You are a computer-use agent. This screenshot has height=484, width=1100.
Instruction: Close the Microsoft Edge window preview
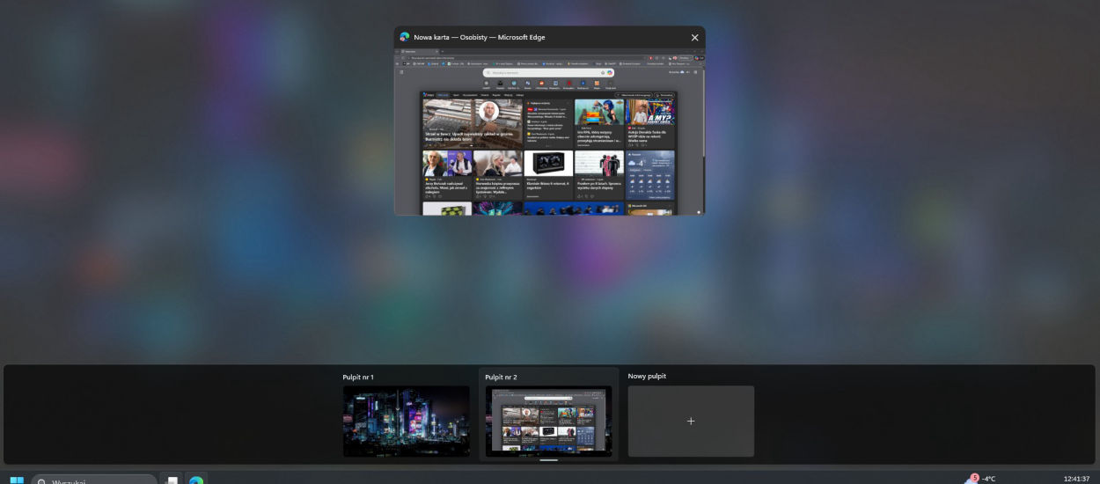click(694, 38)
